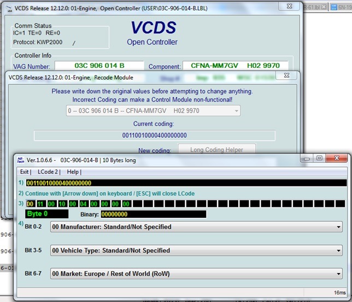Expand the Bit 3-5 Vehicle Type dropdown
352x302 pixels.
click(x=338, y=251)
